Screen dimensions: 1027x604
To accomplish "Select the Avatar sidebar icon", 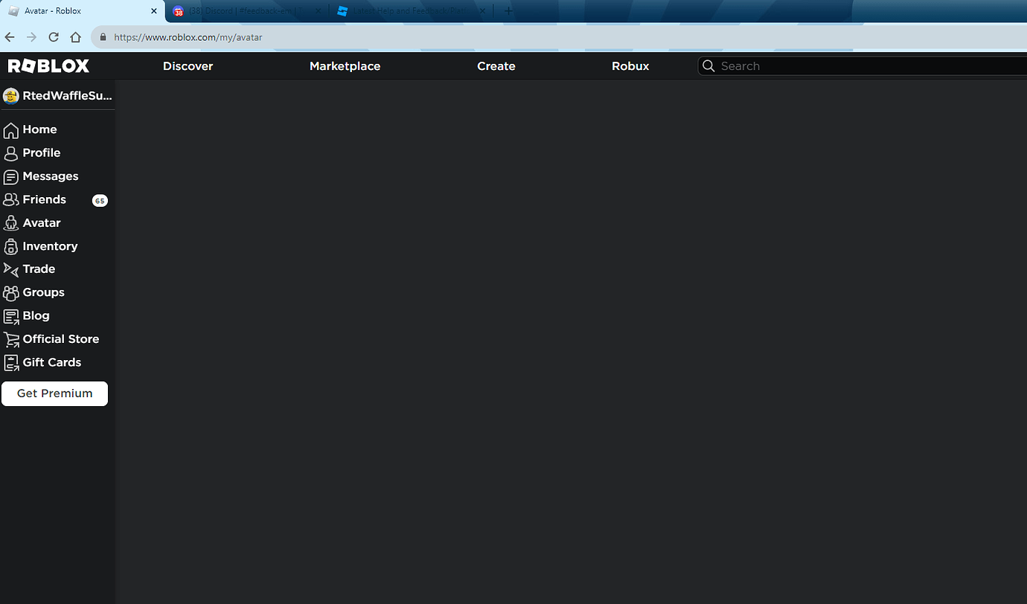I will pyautogui.click(x=12, y=222).
